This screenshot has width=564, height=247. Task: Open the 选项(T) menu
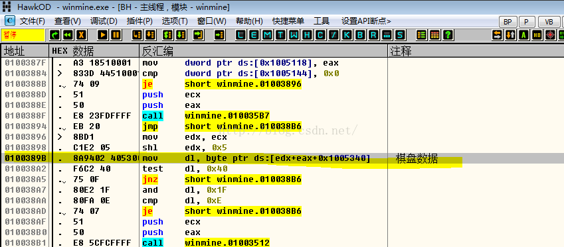click(x=175, y=21)
